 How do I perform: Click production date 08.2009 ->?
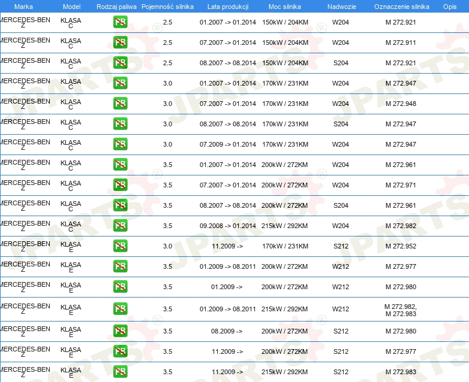click(x=227, y=331)
